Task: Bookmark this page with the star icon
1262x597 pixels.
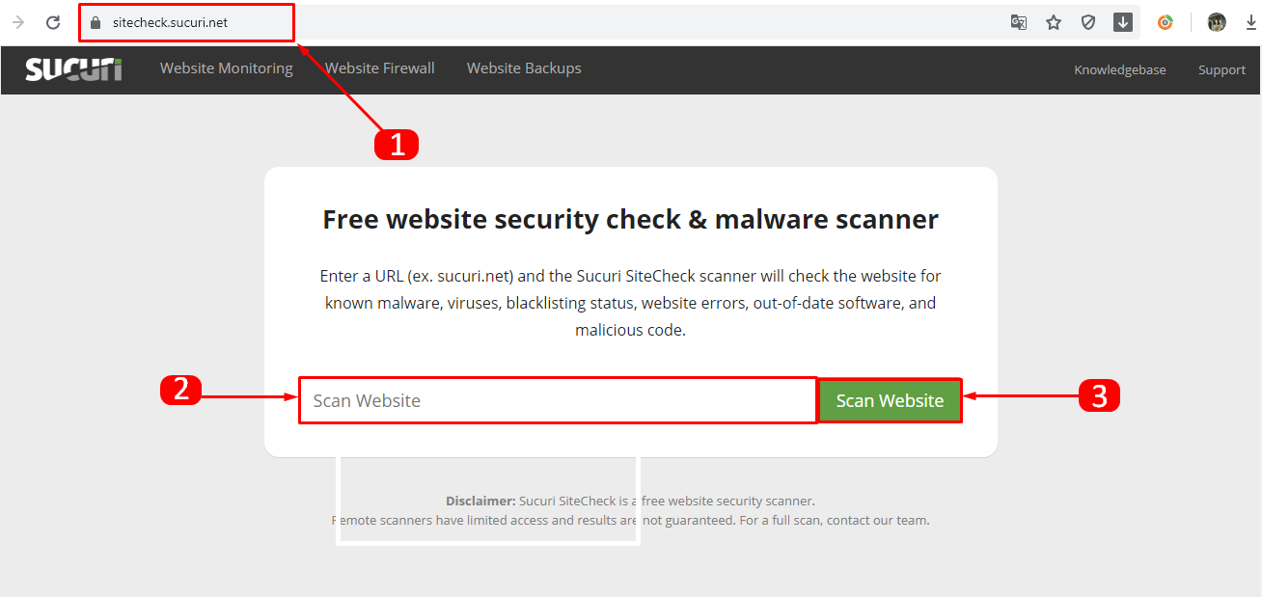Action: (1054, 21)
